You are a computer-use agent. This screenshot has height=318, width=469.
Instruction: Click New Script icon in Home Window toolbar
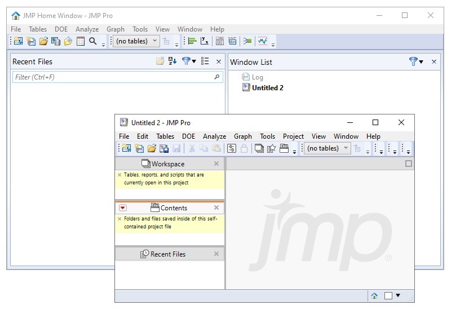(x=31, y=41)
